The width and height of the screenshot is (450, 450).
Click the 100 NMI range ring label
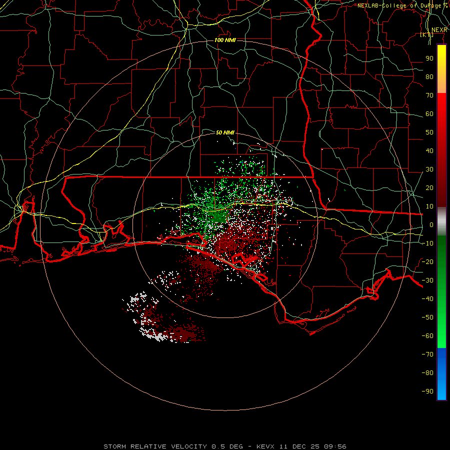point(225,40)
